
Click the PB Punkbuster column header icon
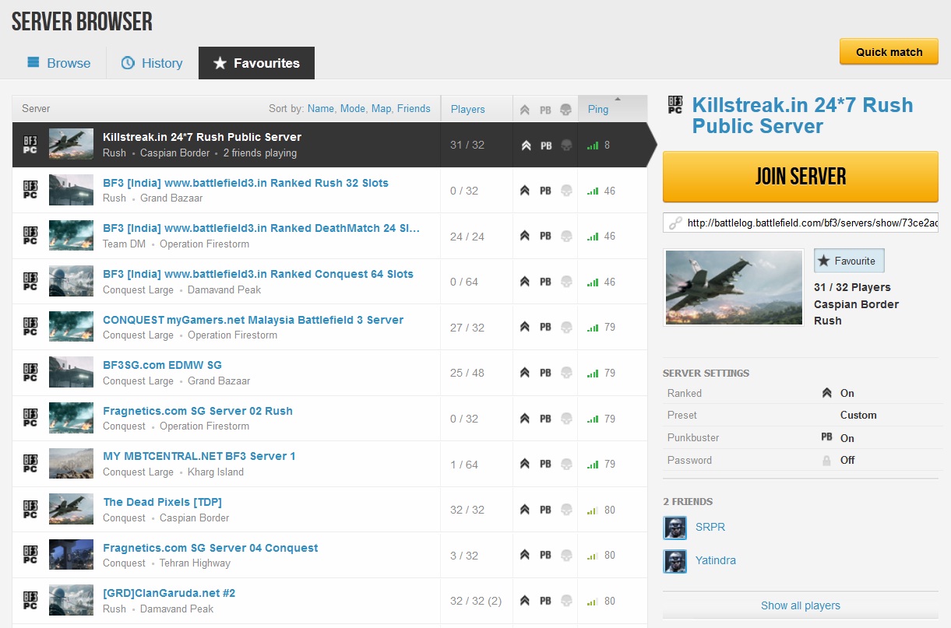545,110
